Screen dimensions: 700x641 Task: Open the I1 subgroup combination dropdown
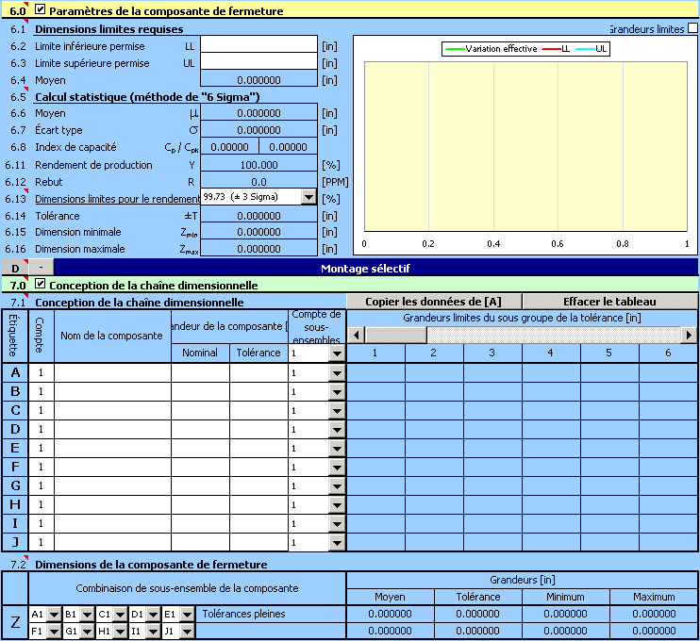pos(153,632)
